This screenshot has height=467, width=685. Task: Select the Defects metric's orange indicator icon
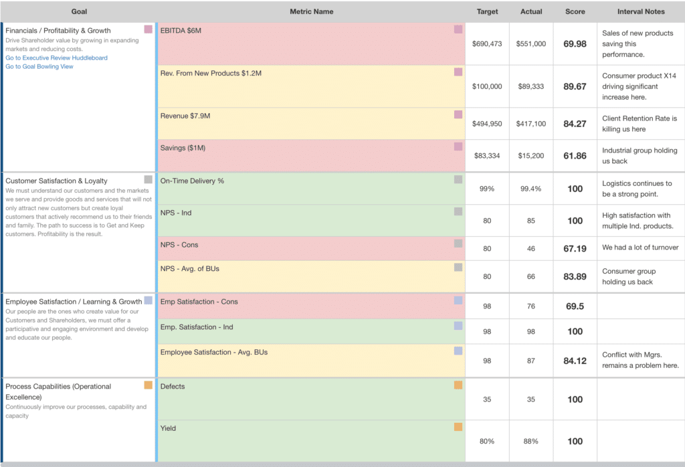[458, 385]
